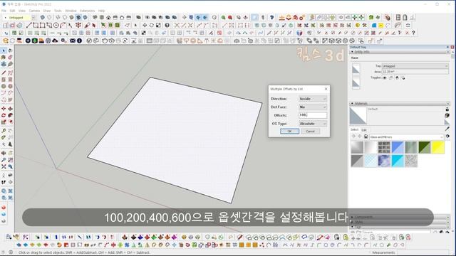Image resolution: width=456 pixels, height=256 pixels.
Task: Activate the Move tool in left toolbar
Action: (x=4, y=109)
